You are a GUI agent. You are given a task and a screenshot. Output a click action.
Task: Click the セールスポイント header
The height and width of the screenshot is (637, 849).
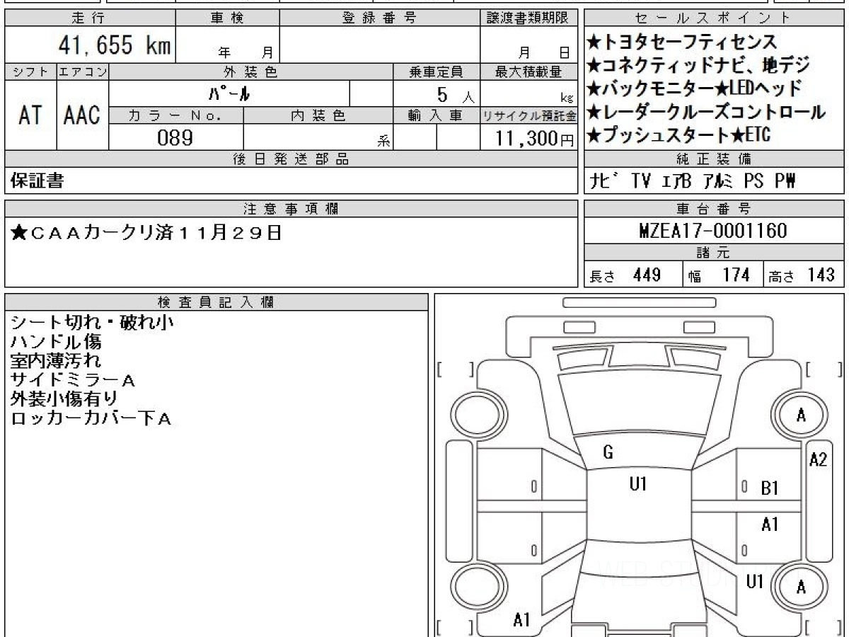714,18
